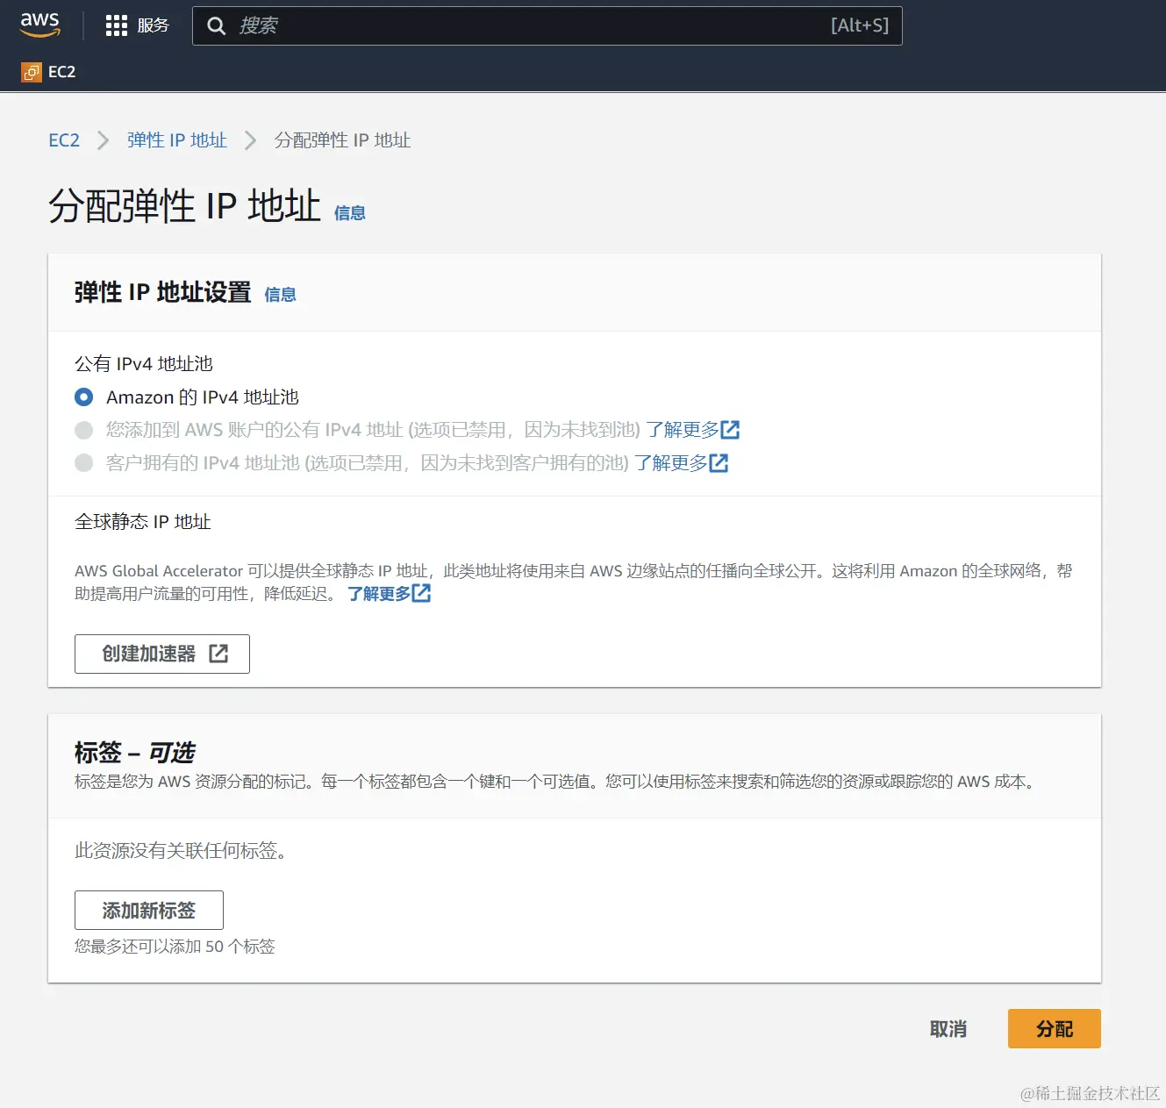
Task: Click 信息 link beside 弹性 IP 地址设置
Action: click(x=280, y=295)
